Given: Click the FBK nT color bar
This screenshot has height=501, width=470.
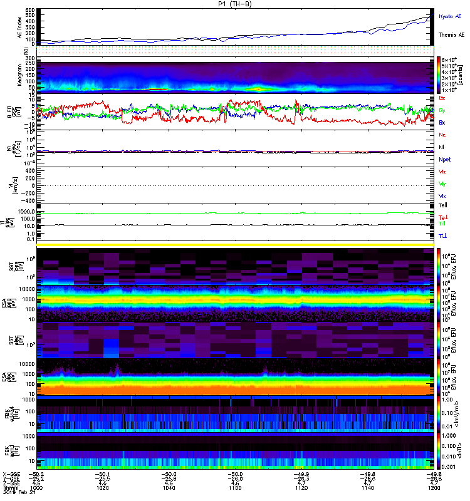Looking at the screenshot, I should [x=439, y=451].
